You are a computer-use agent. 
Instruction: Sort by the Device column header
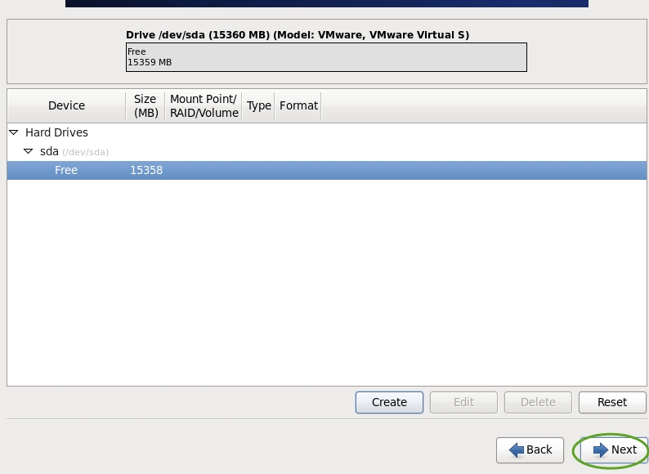[x=66, y=106]
